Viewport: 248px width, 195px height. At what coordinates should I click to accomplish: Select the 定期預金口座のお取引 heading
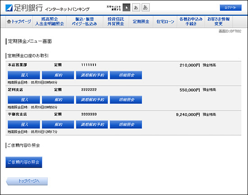[28, 56]
